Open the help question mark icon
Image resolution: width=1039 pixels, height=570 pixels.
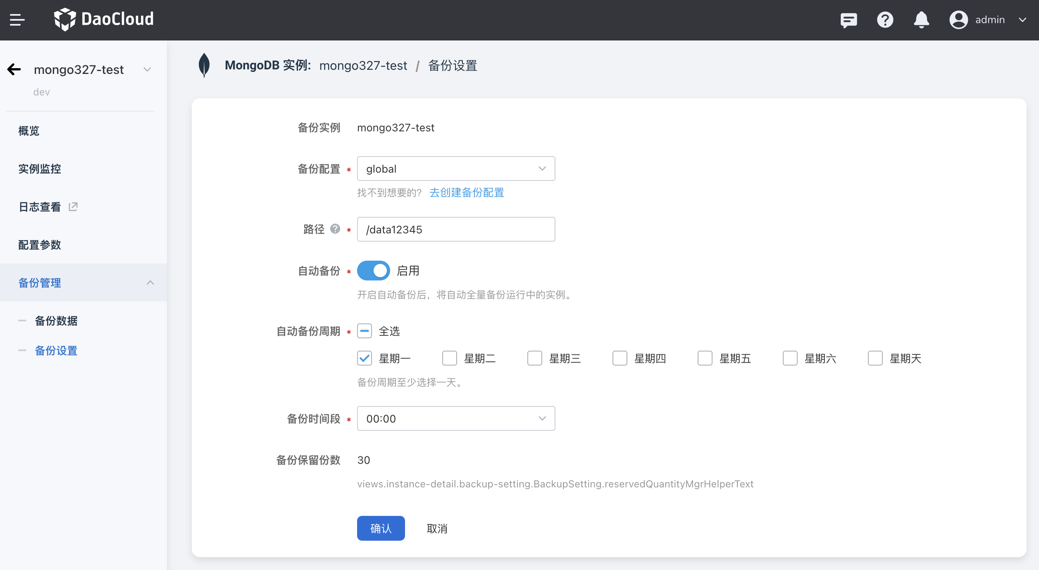[885, 19]
